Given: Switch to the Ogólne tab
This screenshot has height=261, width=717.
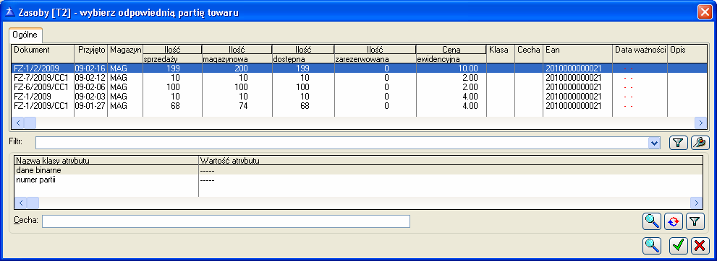Looking at the screenshot, I should coord(25,35).
